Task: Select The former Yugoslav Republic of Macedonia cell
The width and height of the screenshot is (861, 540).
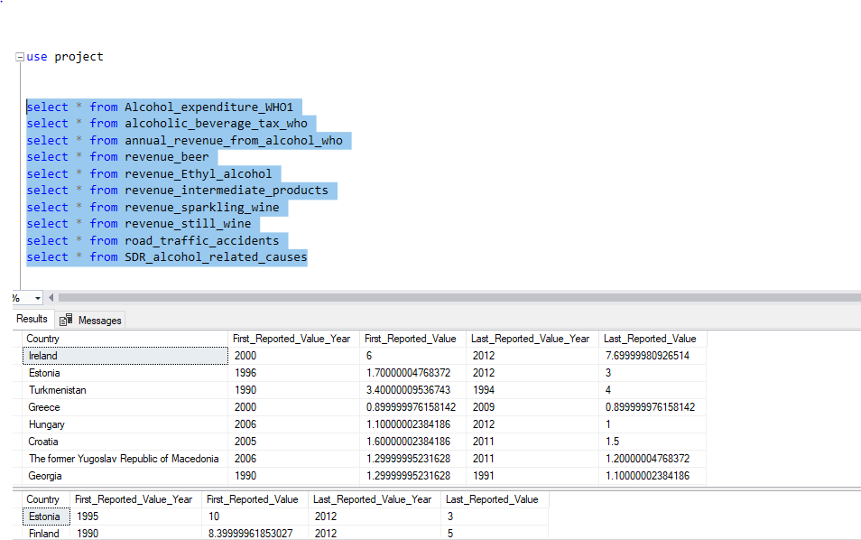Action: pyautogui.click(x=125, y=459)
